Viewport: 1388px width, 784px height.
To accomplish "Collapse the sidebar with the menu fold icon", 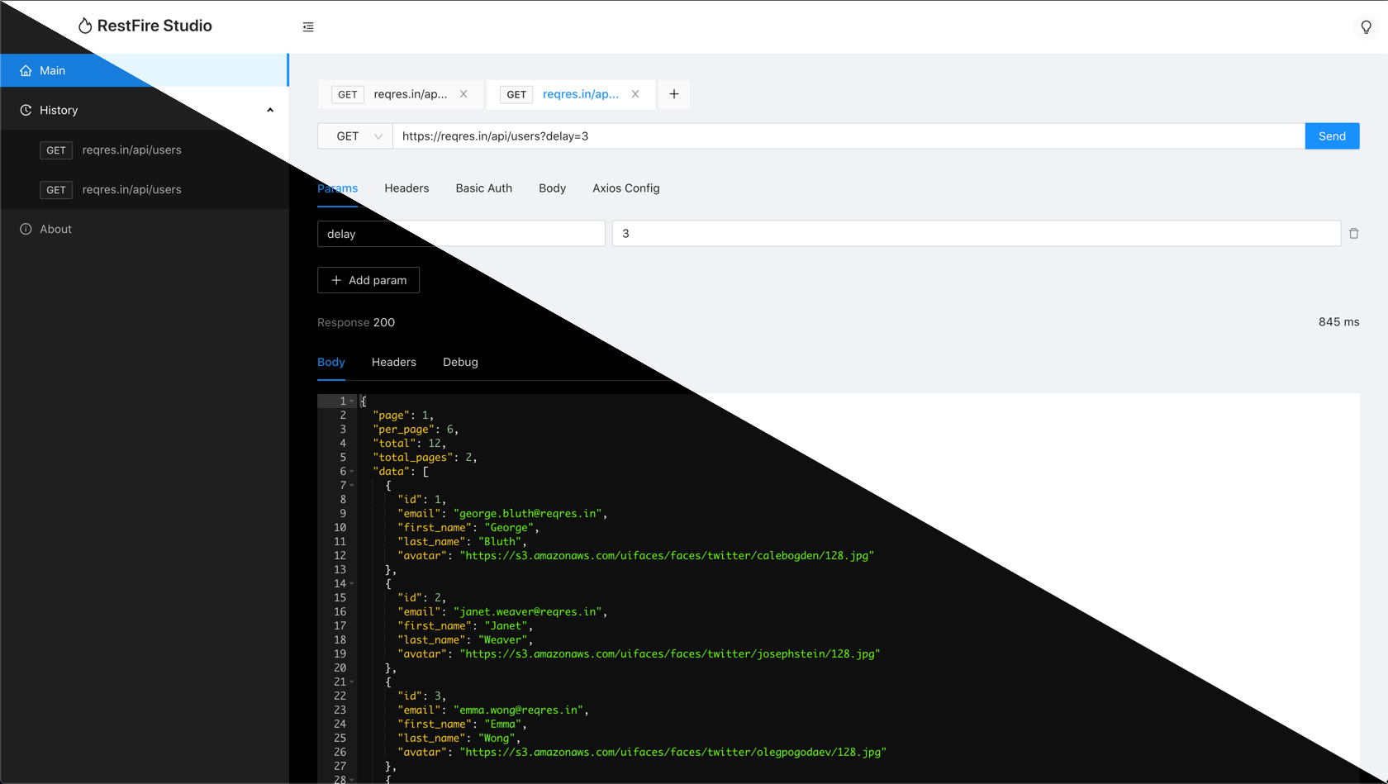I will point(308,27).
